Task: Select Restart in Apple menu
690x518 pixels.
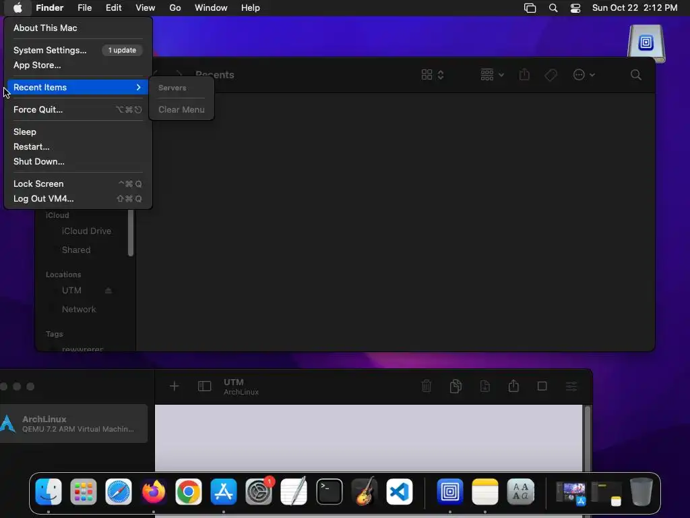Action: (x=78, y=146)
